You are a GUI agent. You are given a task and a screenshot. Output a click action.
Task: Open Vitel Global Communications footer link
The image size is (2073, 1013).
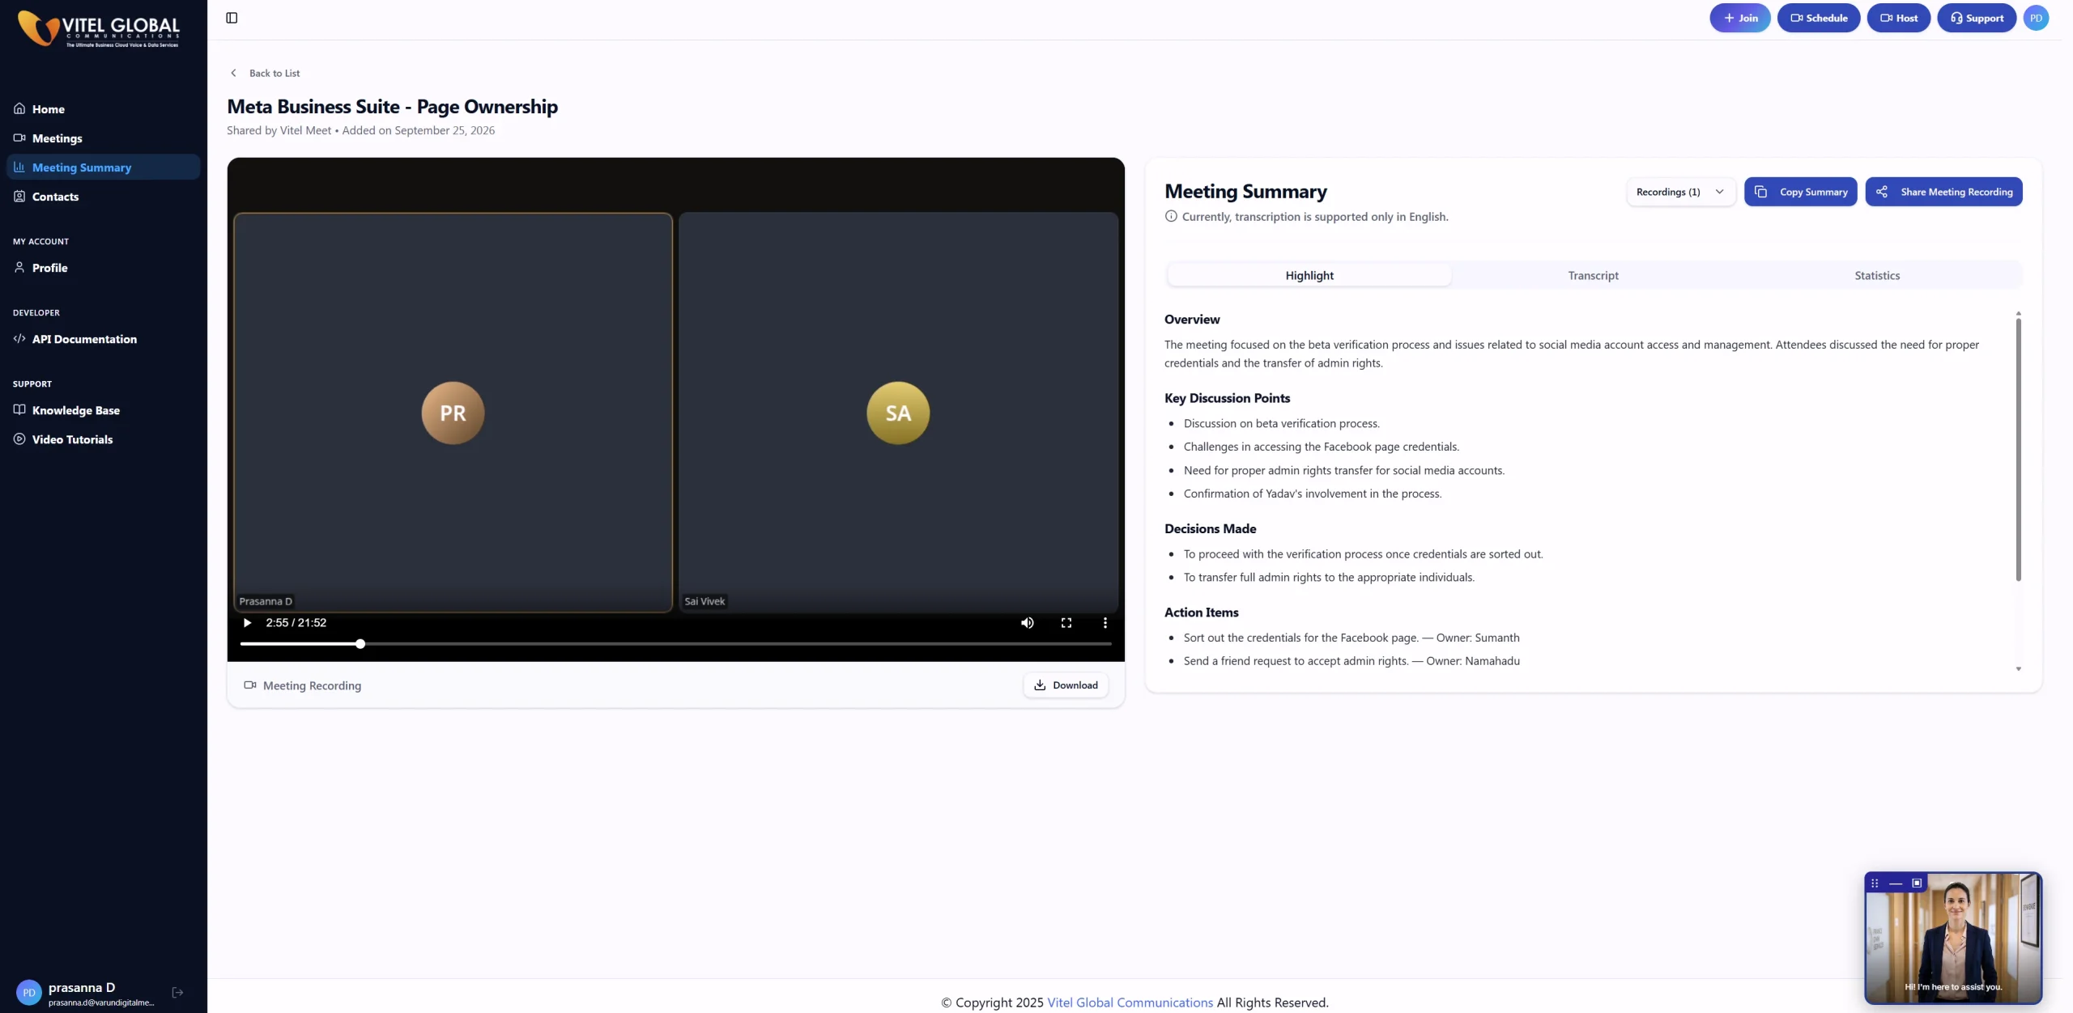[1130, 1002]
